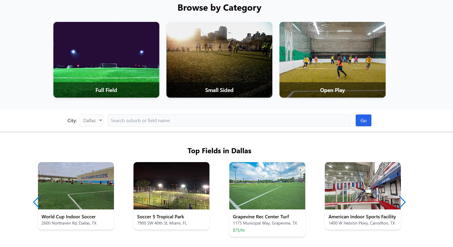The image size is (453, 247).
Task: Choose the Open Play category card
Action: coord(332,59)
